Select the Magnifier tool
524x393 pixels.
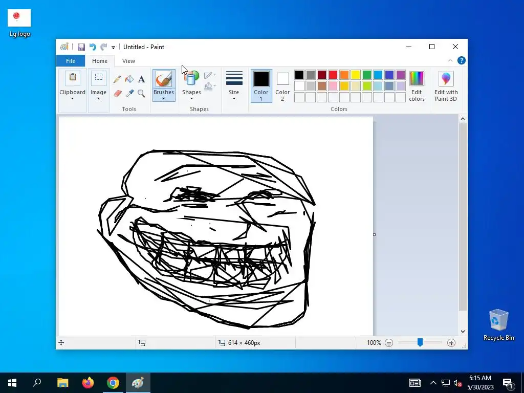click(141, 93)
